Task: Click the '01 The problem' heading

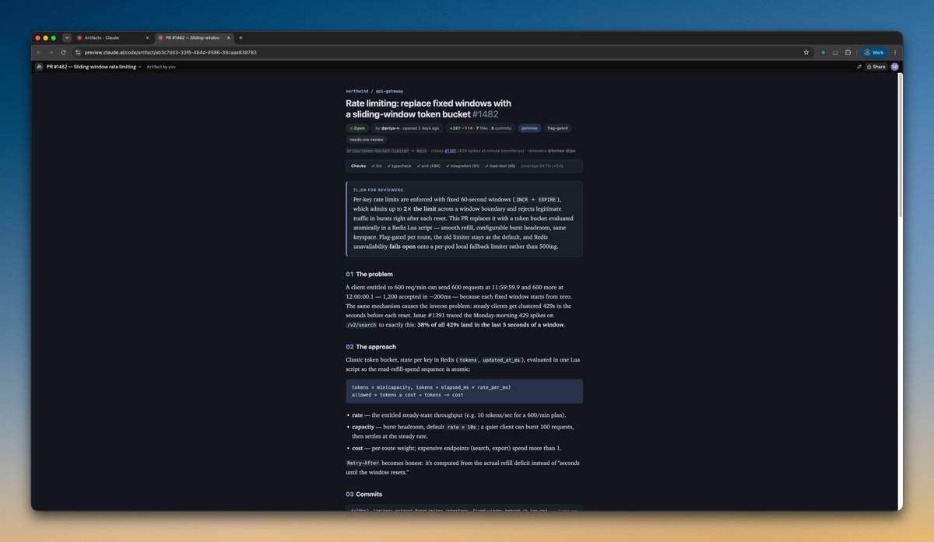Action: click(x=370, y=274)
